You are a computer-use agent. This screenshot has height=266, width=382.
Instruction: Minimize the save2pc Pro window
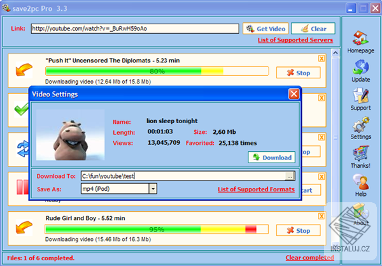click(x=351, y=8)
